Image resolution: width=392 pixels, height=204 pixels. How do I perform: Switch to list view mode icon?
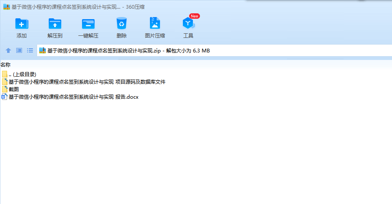click(x=30, y=50)
